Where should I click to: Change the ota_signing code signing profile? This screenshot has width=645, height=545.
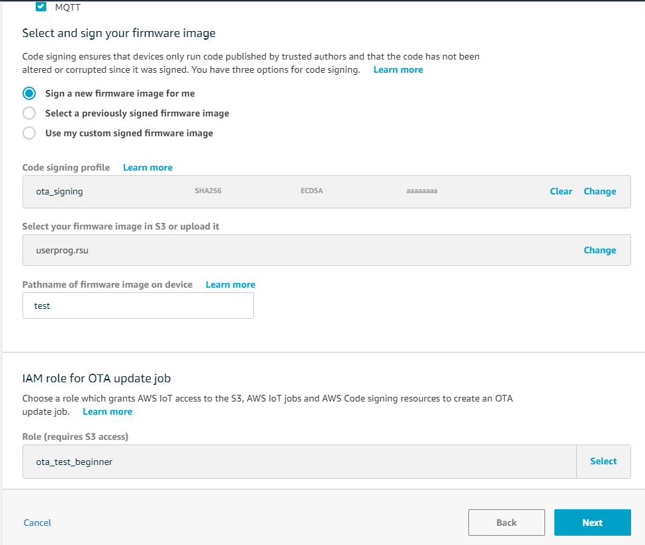point(599,191)
